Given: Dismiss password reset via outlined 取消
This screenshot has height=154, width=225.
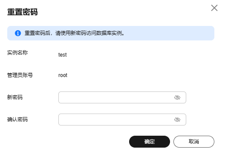Looking at the screenshot, I should coord(194,142).
